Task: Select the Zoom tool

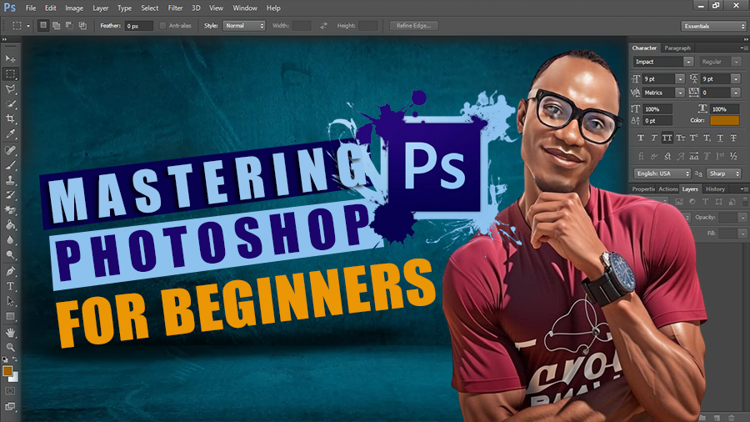Action: tap(10, 348)
